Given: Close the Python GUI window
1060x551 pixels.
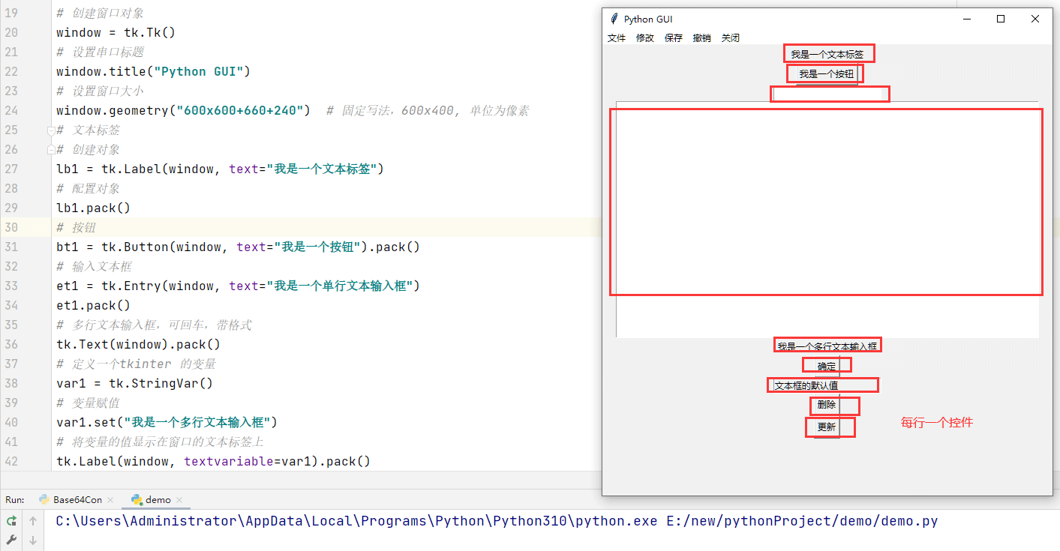Looking at the screenshot, I should coord(1035,19).
